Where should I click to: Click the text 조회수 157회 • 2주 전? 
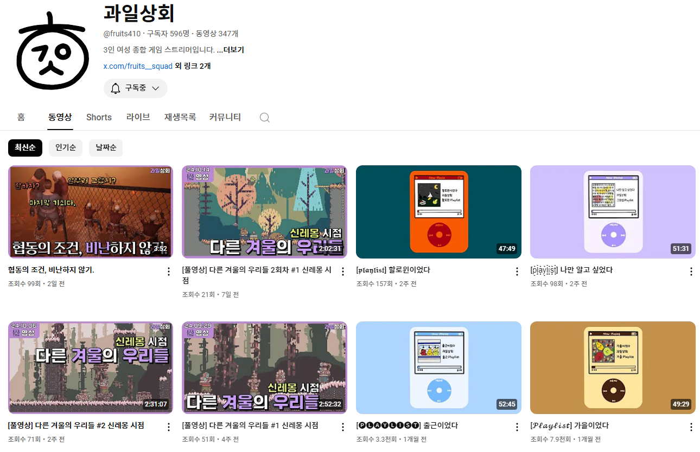pos(386,283)
